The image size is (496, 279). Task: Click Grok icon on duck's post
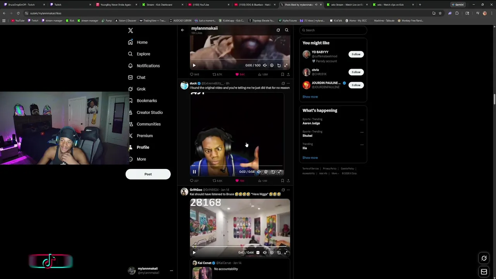[283, 83]
